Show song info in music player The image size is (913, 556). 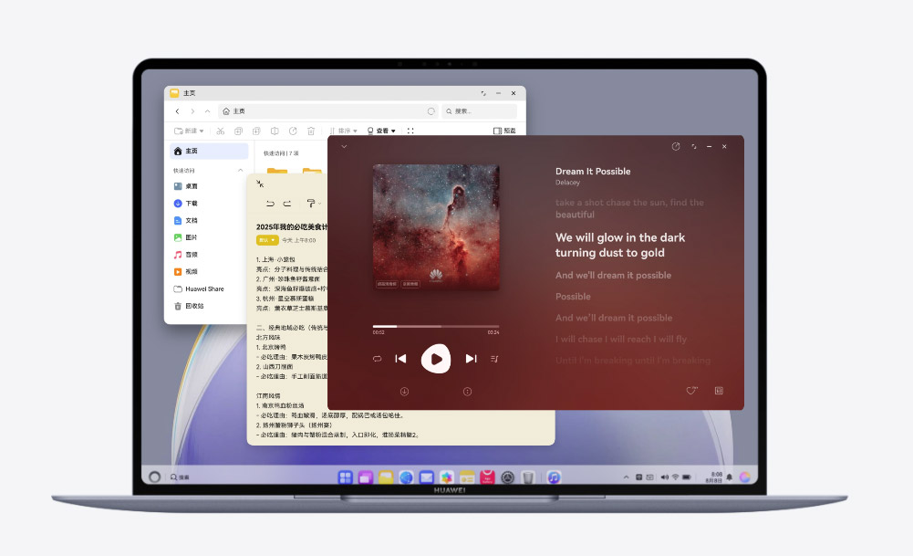tap(467, 392)
